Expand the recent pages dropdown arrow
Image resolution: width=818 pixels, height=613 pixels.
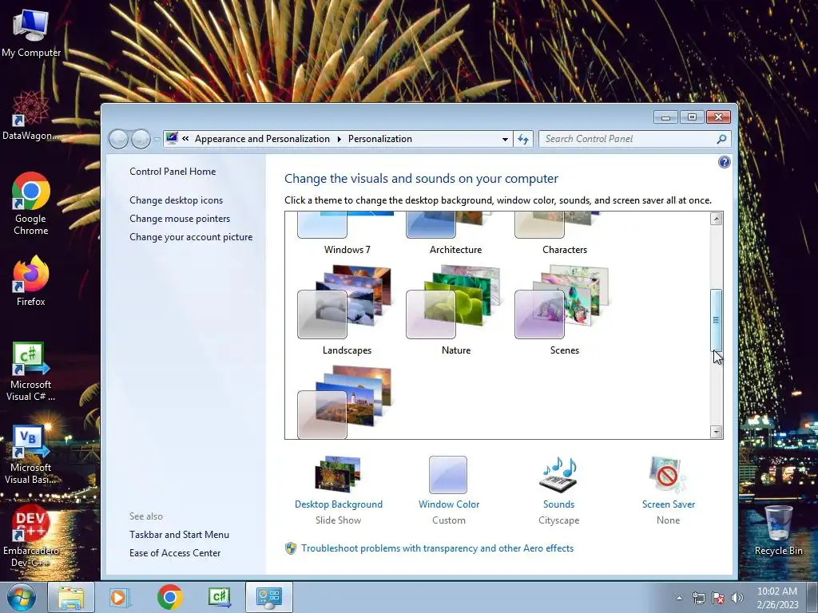(x=157, y=139)
